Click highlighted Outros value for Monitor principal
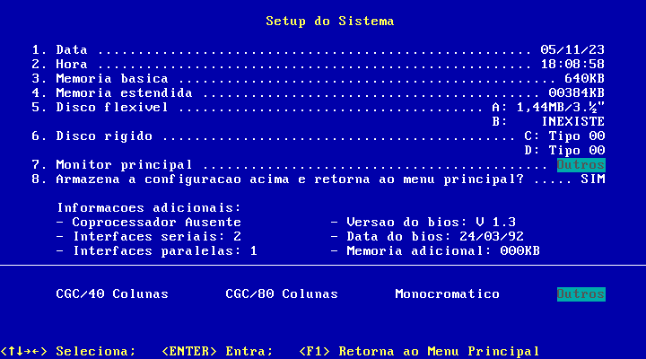Screen dimensions: 646x359 581,164
